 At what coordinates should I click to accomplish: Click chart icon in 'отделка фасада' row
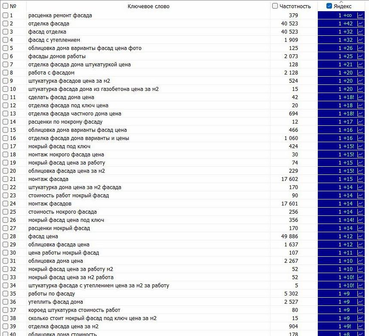pos(360,24)
